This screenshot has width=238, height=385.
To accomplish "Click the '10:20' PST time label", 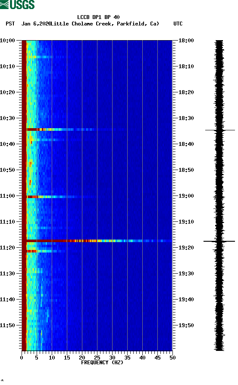I will coord(8,92).
